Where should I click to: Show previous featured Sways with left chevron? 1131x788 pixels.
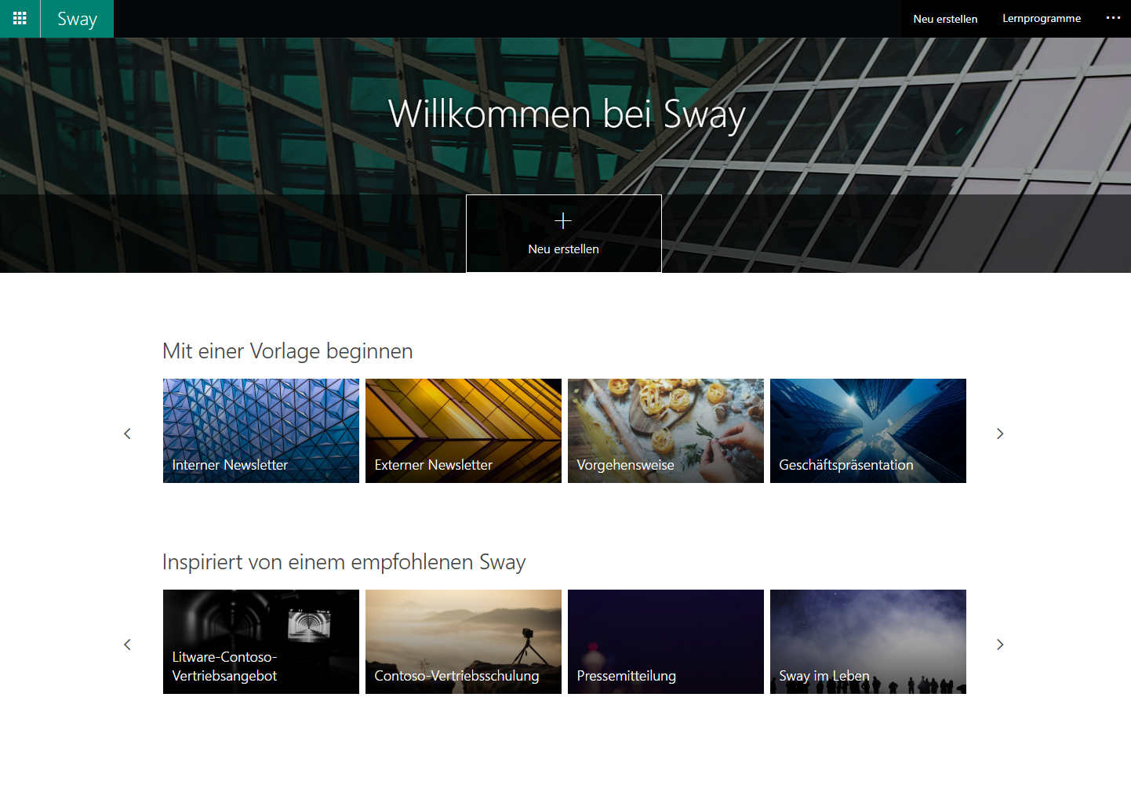tap(127, 645)
